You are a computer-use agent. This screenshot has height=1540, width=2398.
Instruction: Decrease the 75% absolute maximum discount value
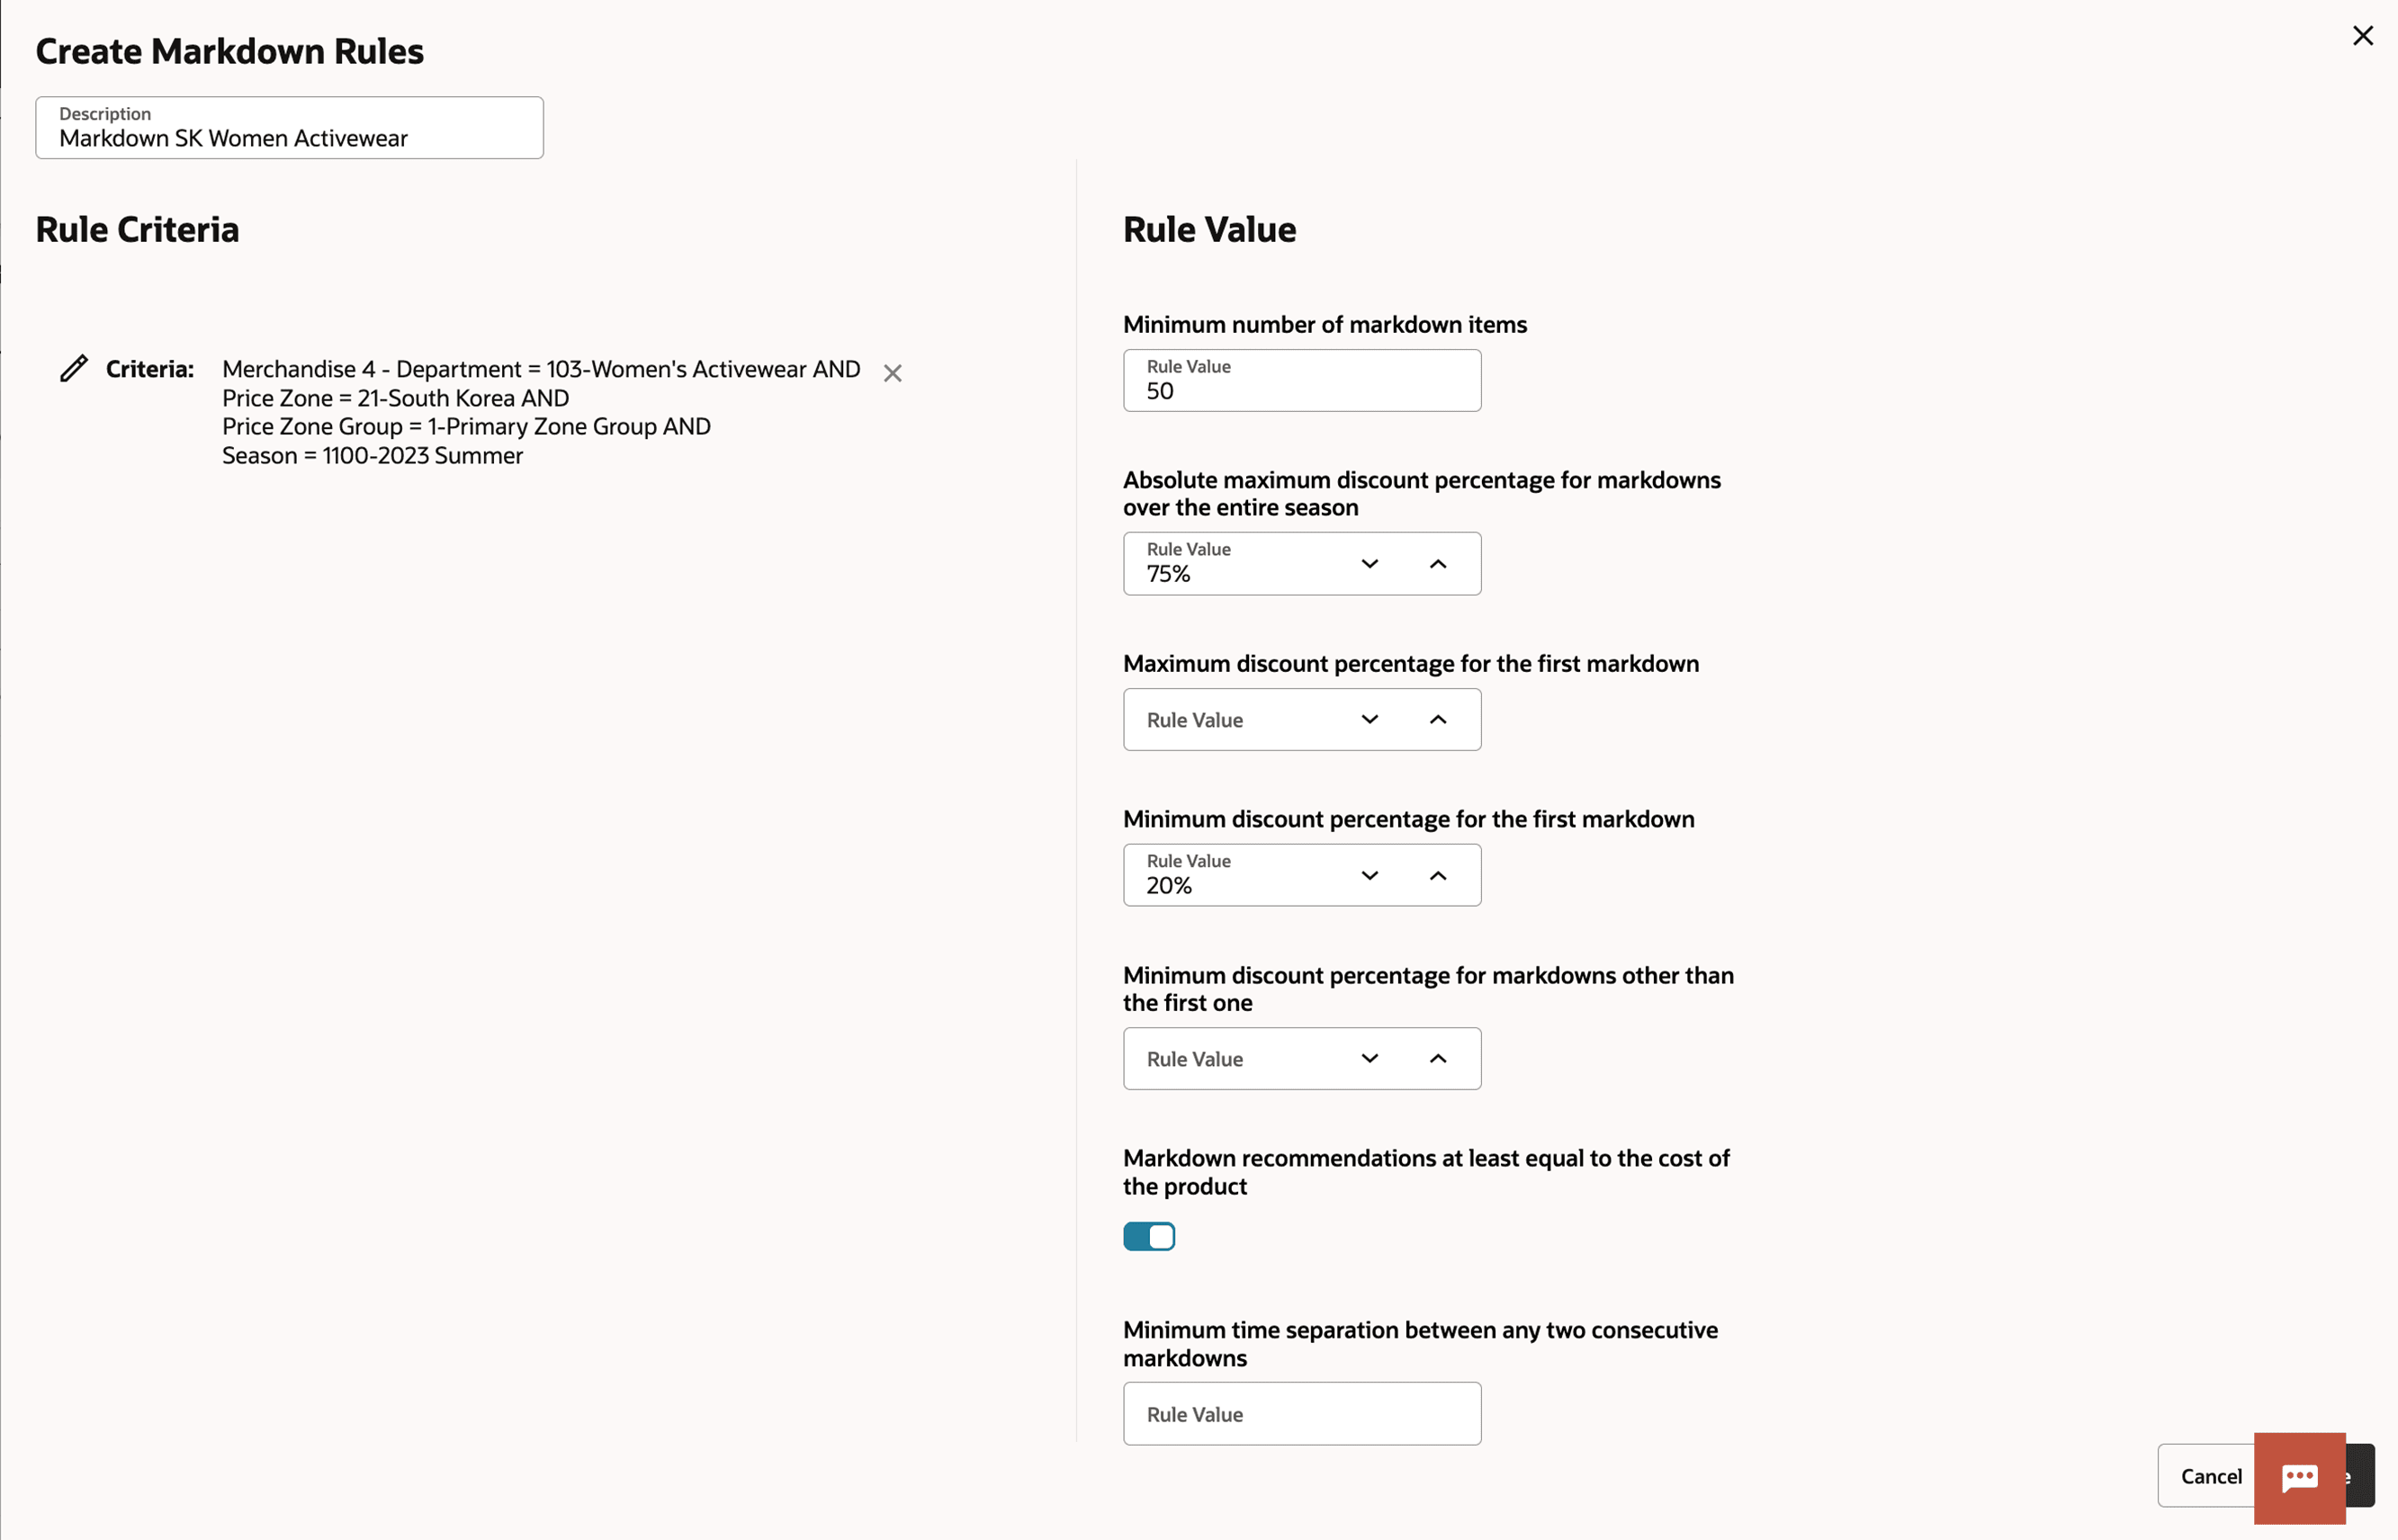[1370, 563]
